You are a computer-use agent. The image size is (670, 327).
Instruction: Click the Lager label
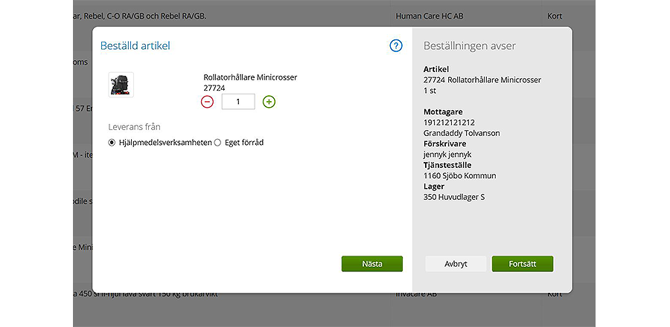(x=434, y=187)
